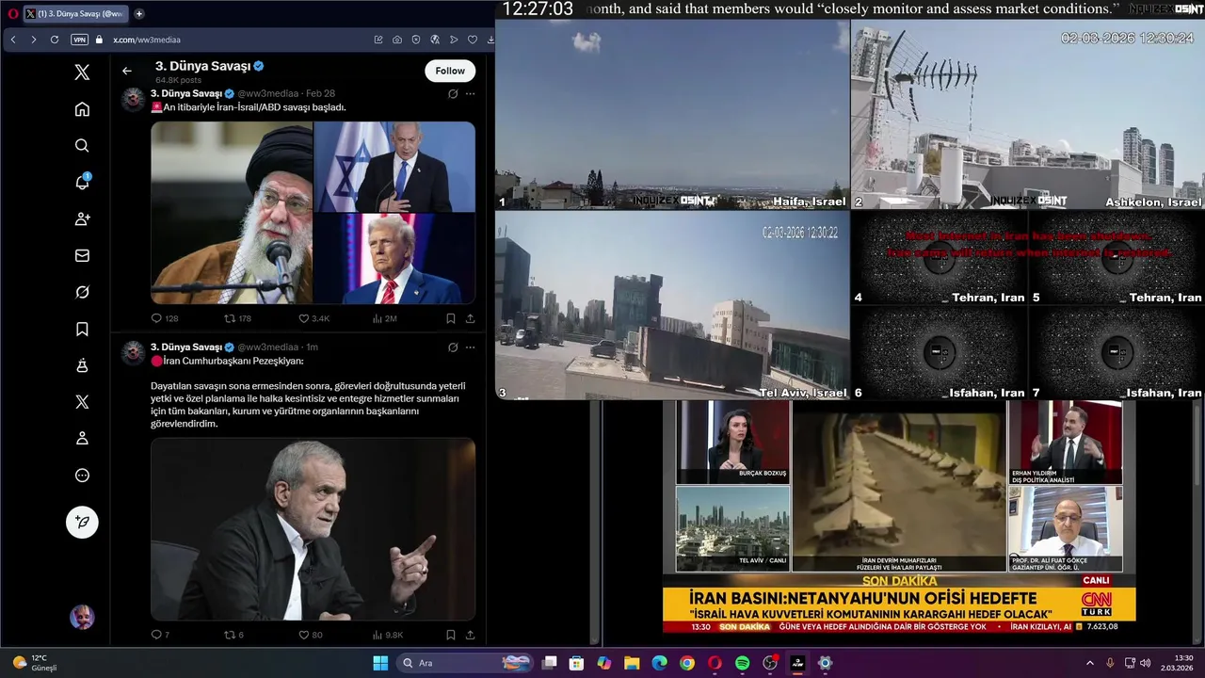Show hidden system tray icons
Viewport: 1205px width, 678px height.
[x=1090, y=663]
